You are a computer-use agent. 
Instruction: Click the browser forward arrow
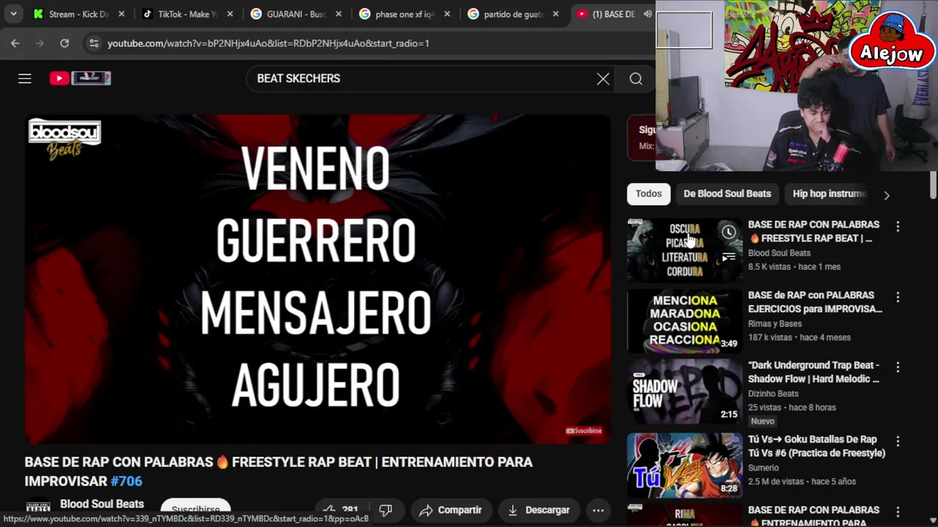[x=40, y=43]
